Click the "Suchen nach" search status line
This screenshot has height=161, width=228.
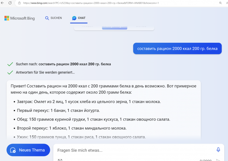(x=63, y=64)
